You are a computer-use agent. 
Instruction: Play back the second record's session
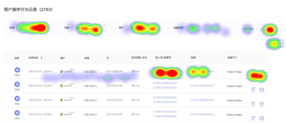point(17,84)
